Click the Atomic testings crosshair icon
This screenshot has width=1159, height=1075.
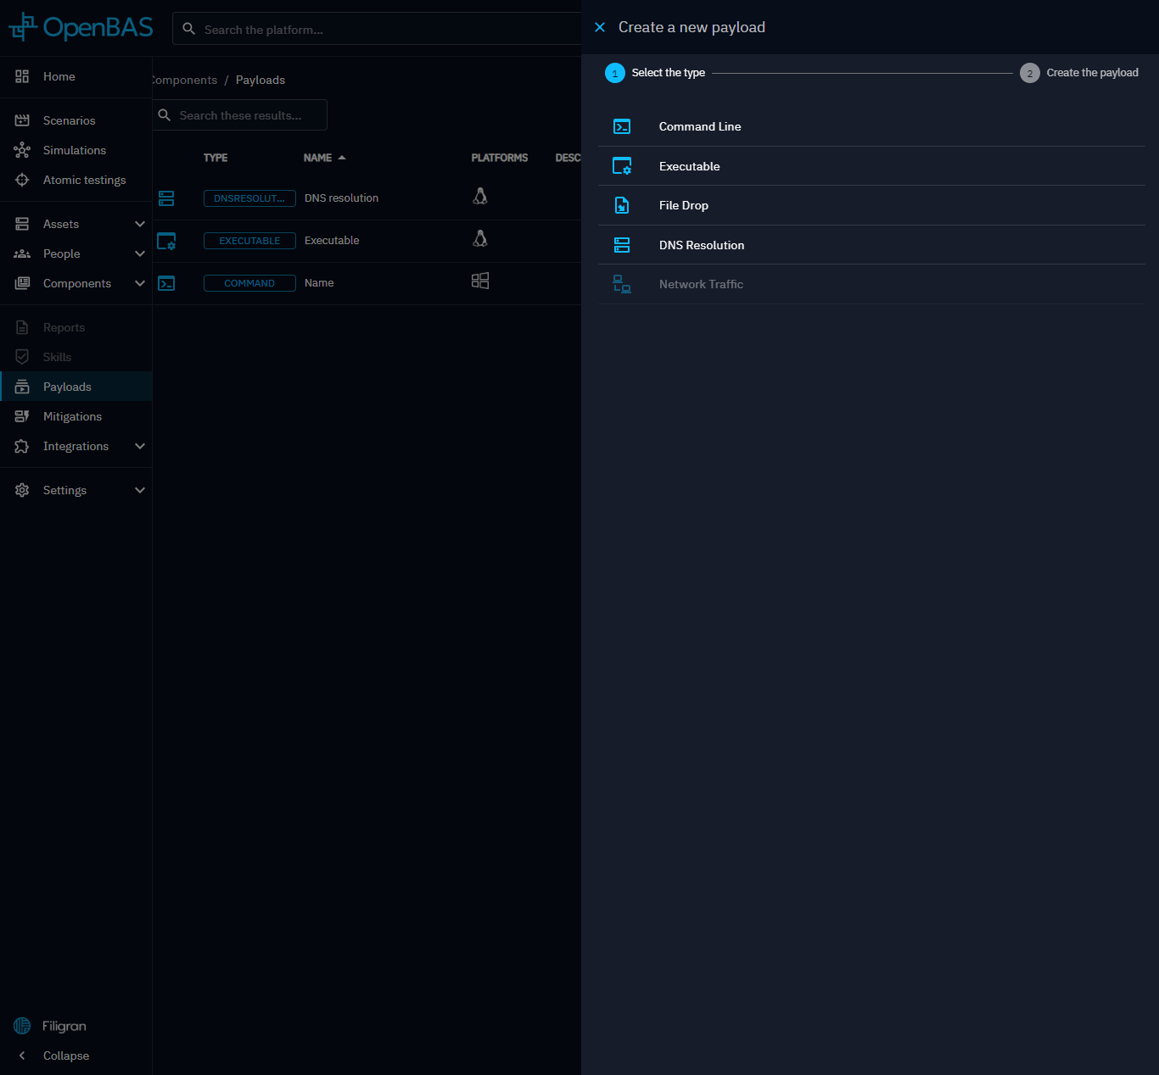coord(22,180)
